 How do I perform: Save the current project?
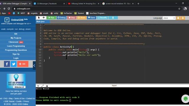pos(92,18)
